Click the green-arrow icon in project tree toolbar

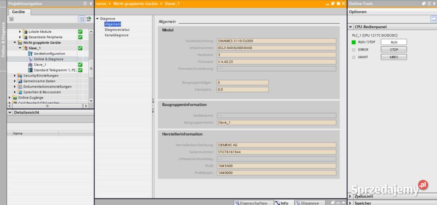point(88,19)
